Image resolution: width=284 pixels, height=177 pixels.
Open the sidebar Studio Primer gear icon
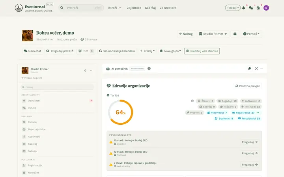click(85, 70)
